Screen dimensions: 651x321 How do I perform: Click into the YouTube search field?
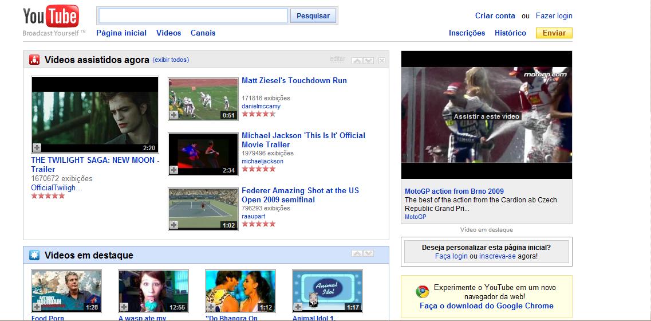point(193,16)
